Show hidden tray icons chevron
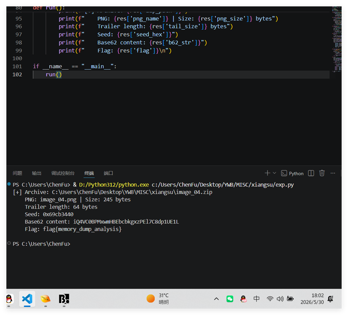The image size is (348, 315). [x=216, y=299]
